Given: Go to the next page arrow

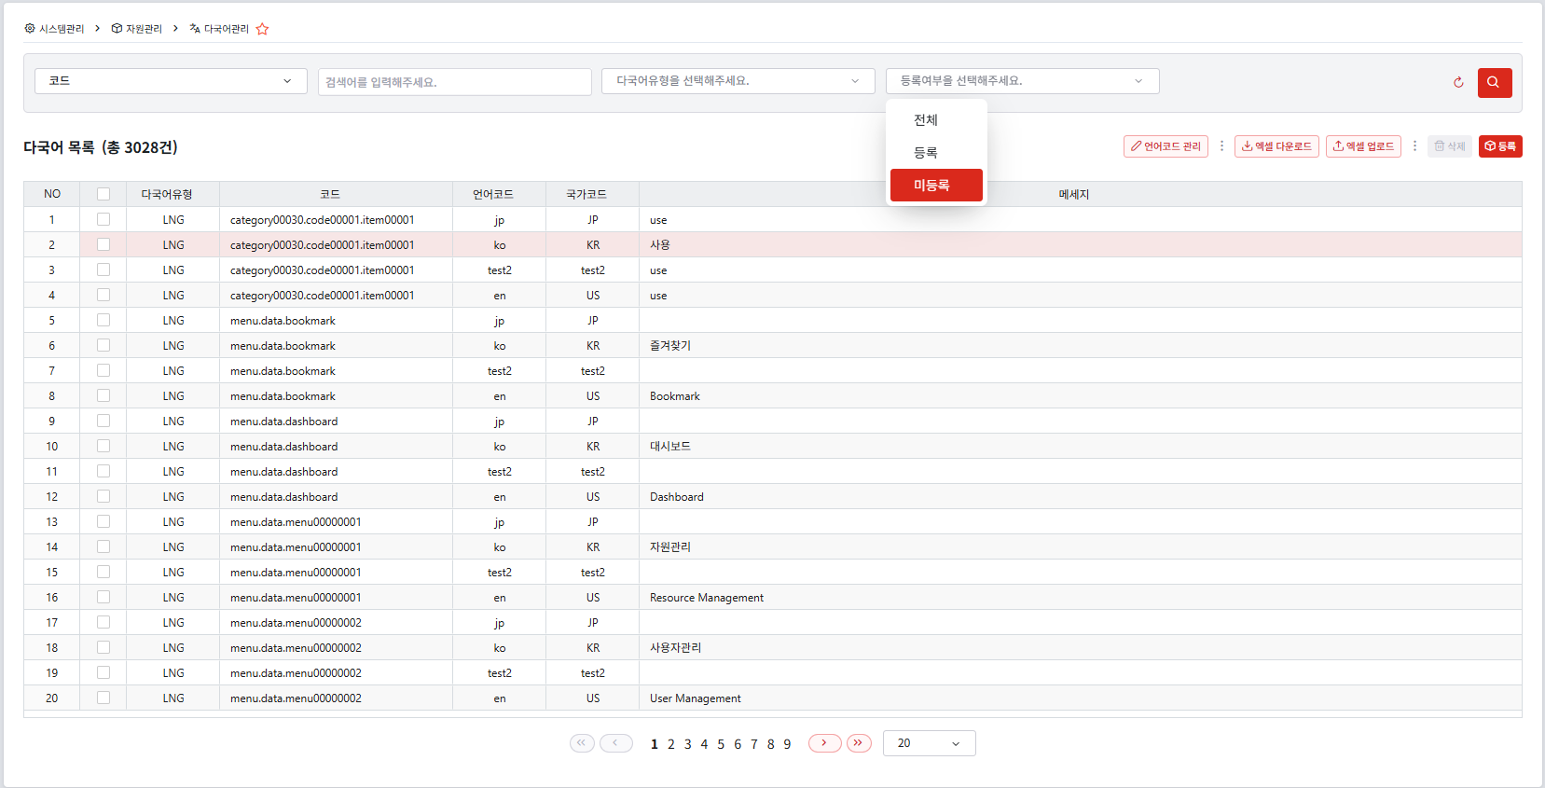Looking at the screenshot, I should point(824,743).
